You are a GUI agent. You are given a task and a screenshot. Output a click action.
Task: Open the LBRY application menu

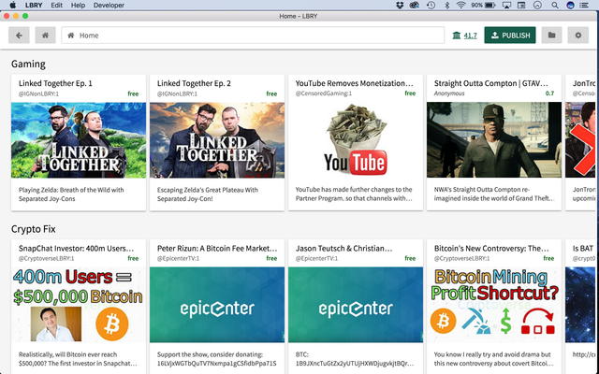tap(34, 5)
